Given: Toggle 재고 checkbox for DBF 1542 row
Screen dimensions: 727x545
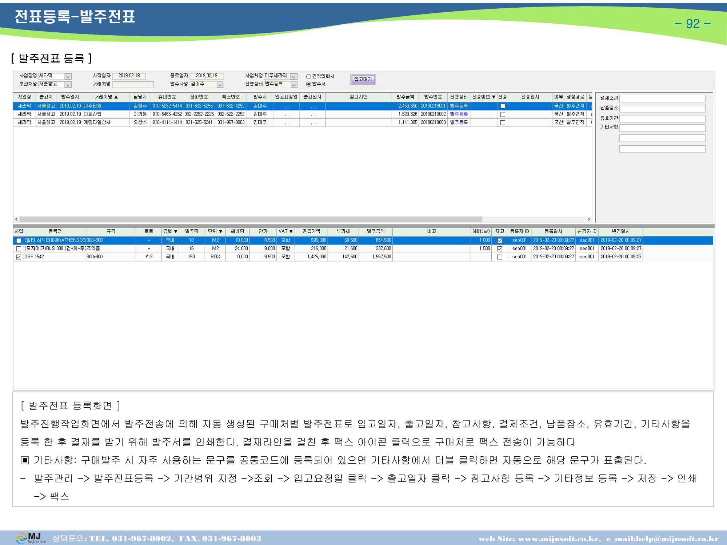Looking at the screenshot, I should click(x=500, y=257).
